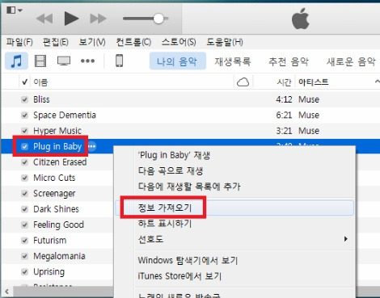Click the iCloud status column header

243,82
